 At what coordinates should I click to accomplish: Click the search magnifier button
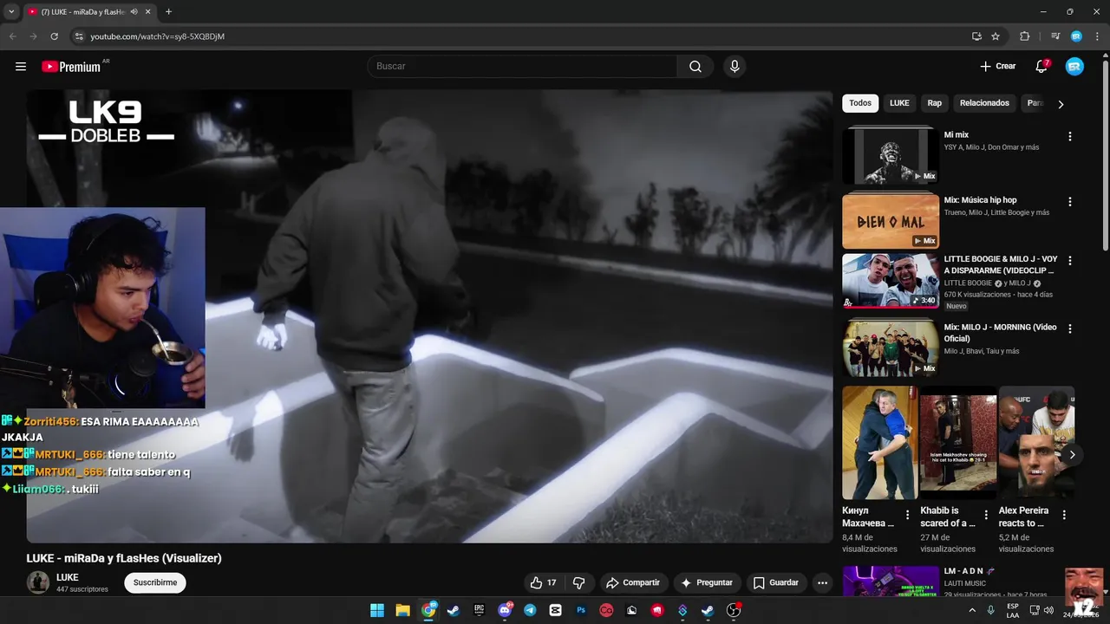point(695,67)
